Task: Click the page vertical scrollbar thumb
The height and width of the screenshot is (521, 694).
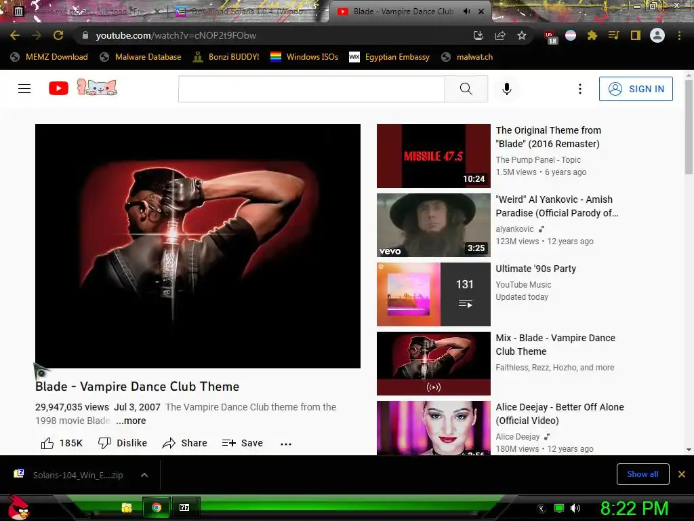Action: [x=689, y=127]
